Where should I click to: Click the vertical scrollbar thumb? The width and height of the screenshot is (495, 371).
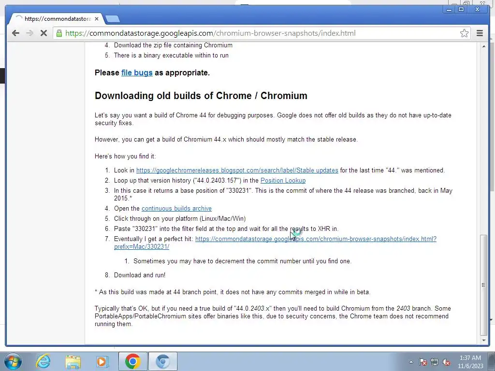tap(483, 285)
